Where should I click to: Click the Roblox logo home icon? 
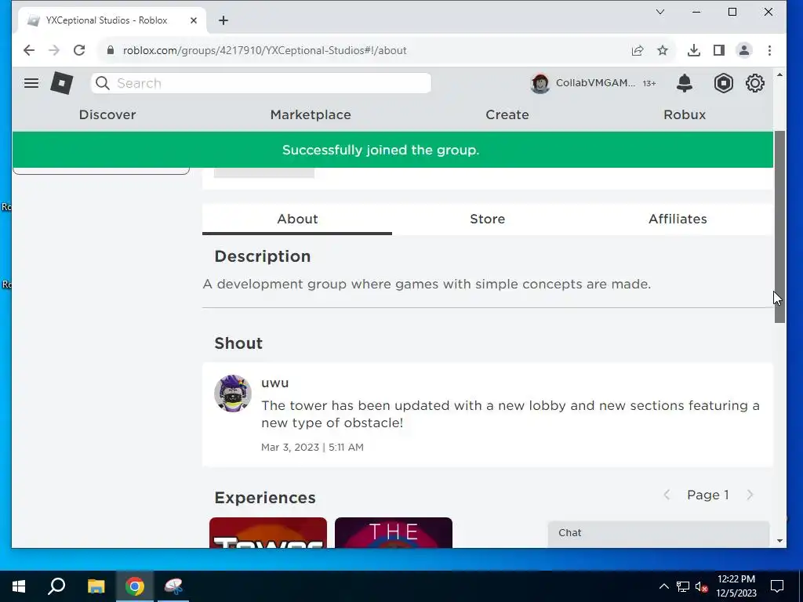point(61,83)
